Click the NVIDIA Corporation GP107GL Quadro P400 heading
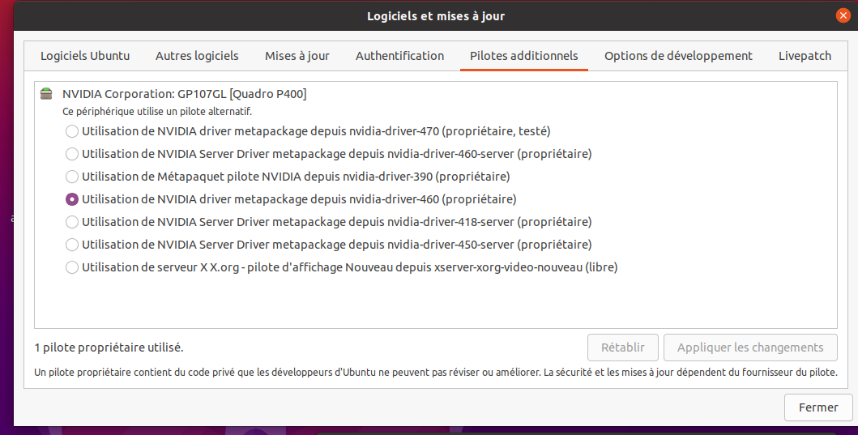Viewport: 858px width, 435px height. click(x=185, y=94)
